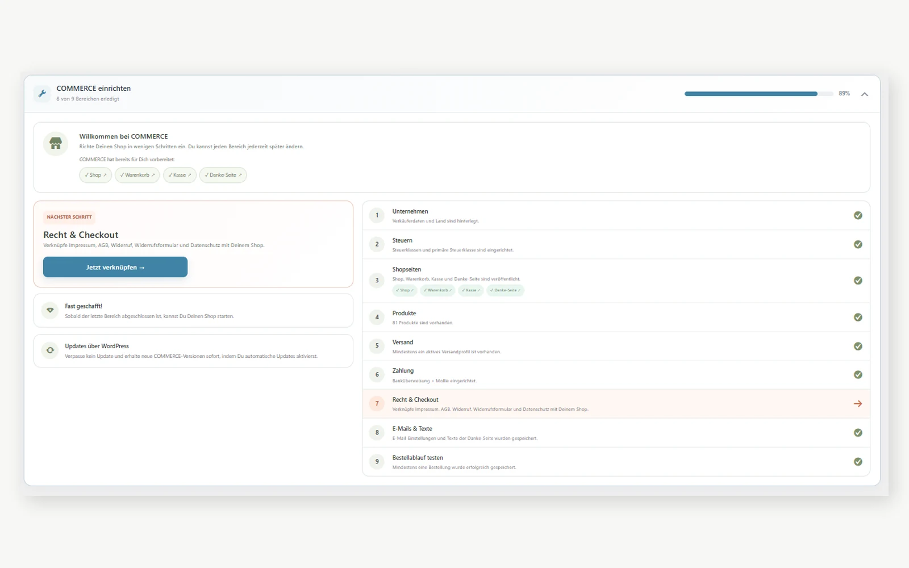The height and width of the screenshot is (568, 909).
Task: Click the wrench icon beside COMMERCE einrichten
Action: tap(42, 94)
